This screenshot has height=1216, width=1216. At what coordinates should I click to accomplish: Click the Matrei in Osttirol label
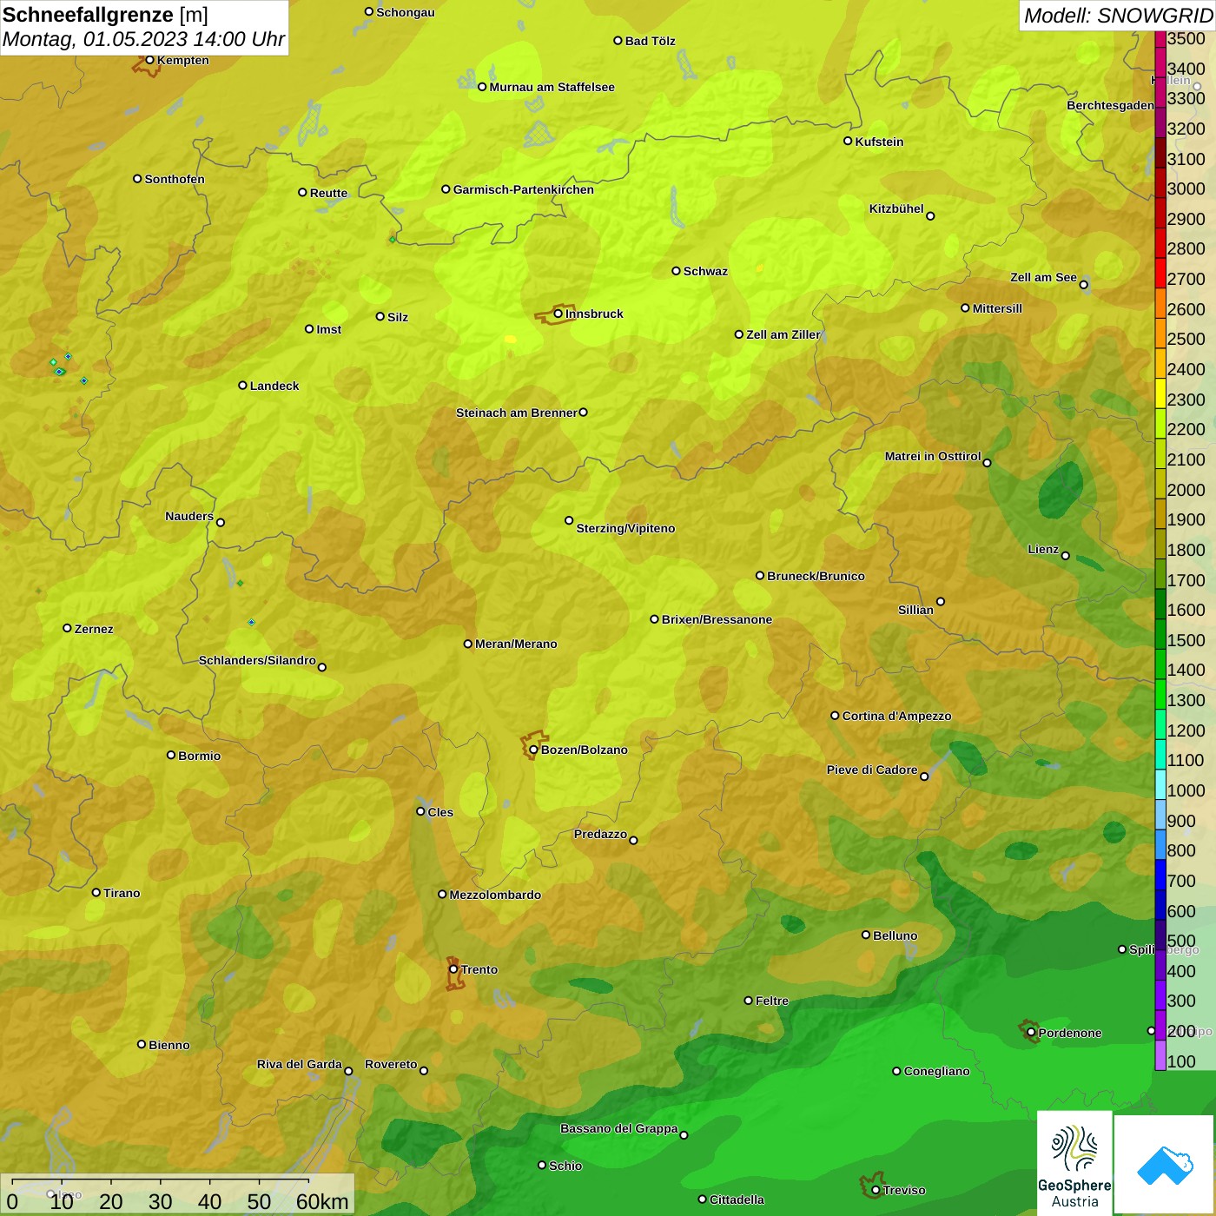point(933,456)
